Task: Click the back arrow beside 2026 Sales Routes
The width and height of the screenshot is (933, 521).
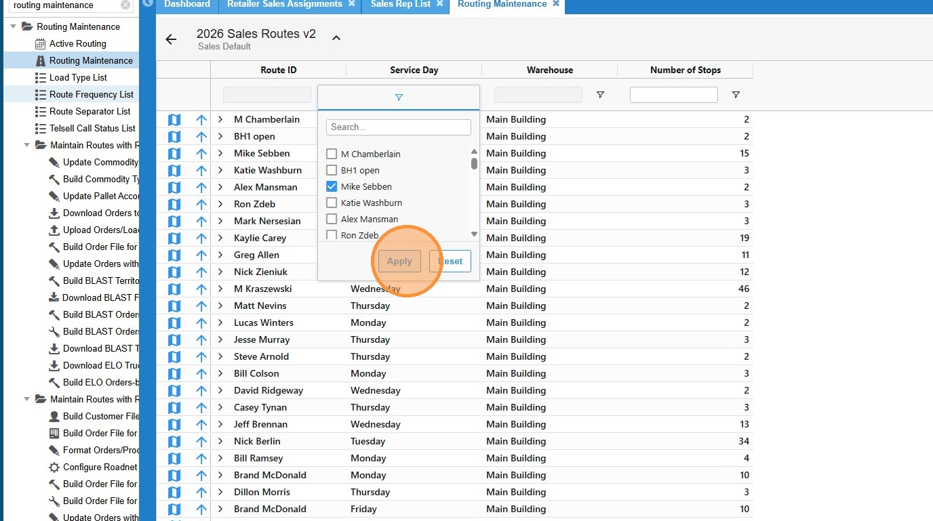Action: (x=171, y=39)
